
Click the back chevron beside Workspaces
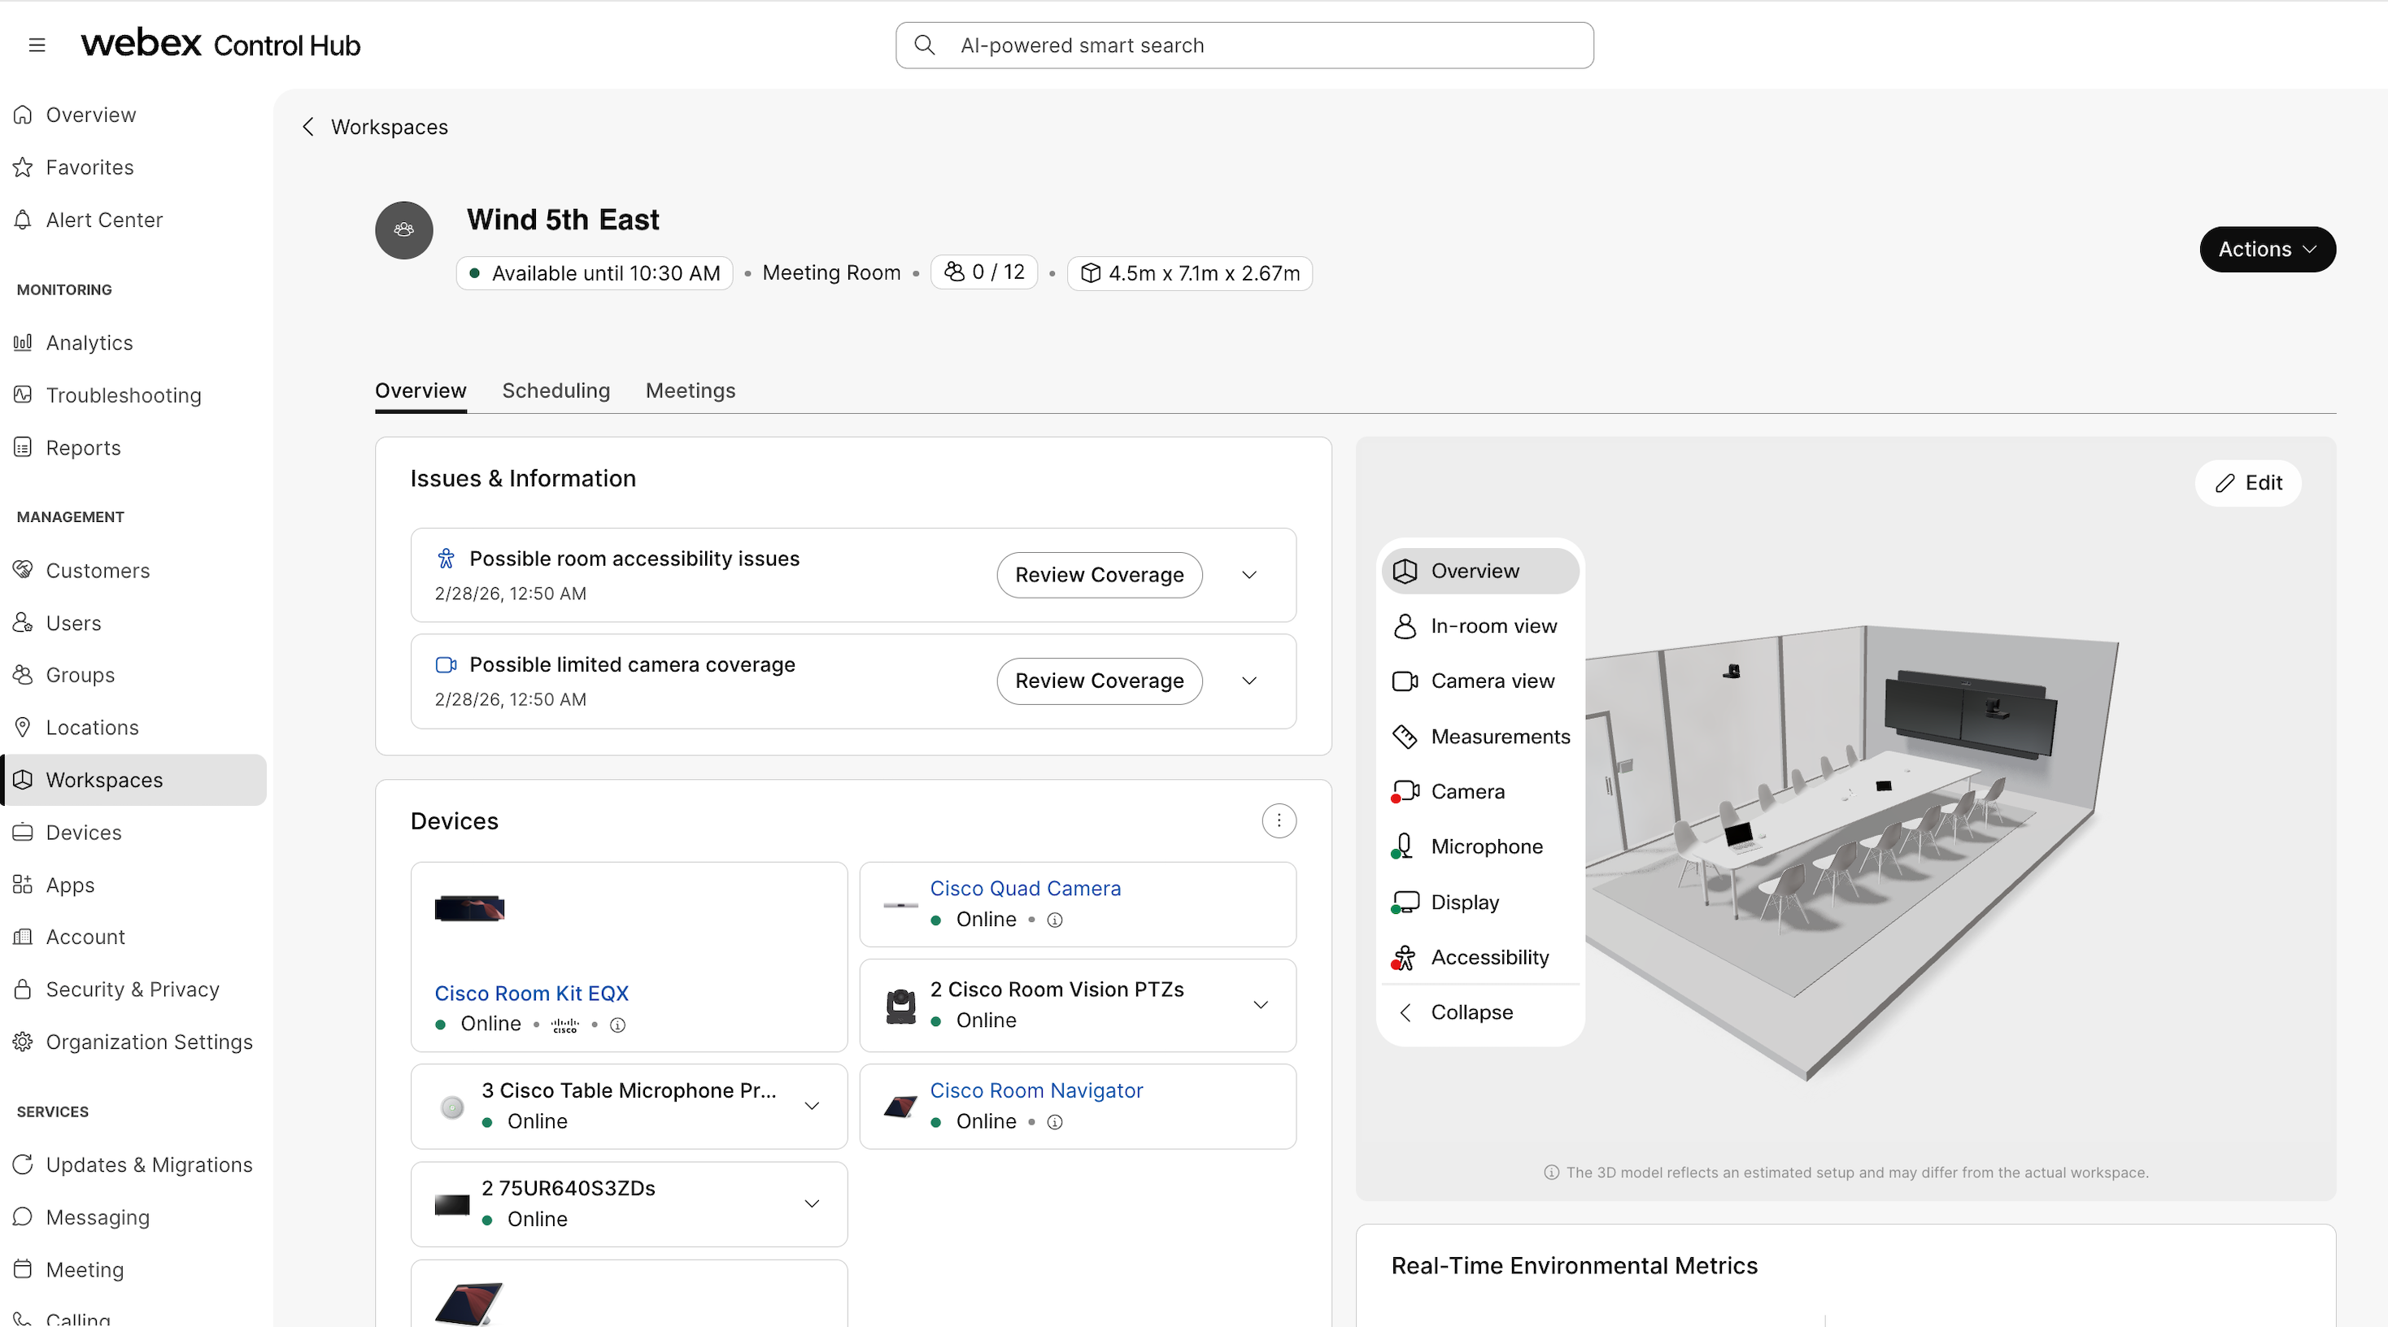tap(309, 127)
